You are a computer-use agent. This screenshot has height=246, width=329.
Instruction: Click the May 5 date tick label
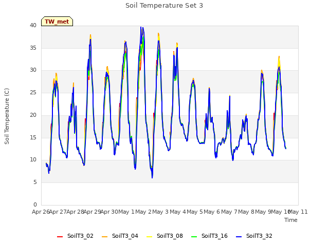(x=195, y=212)
